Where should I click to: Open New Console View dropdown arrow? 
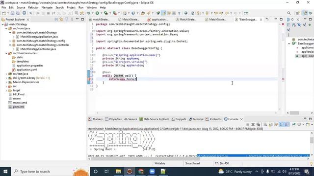(312, 125)
